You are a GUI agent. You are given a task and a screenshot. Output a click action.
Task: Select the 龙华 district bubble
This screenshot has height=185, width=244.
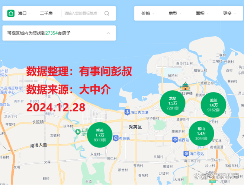(x=173, y=103)
